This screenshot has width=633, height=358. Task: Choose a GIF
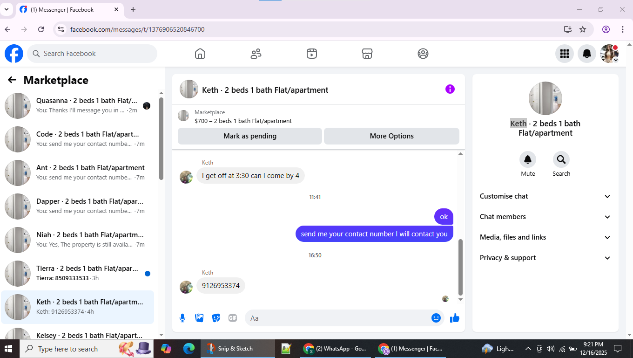[233, 318]
